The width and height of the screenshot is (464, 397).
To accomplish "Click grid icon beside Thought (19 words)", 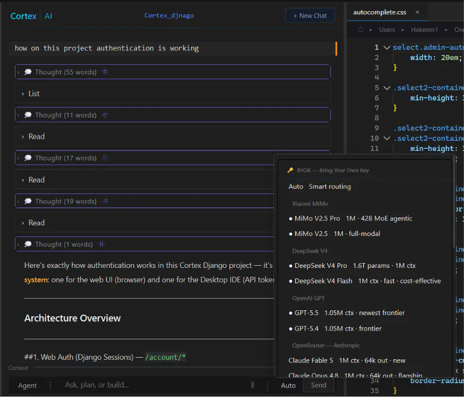I will coord(105,201).
